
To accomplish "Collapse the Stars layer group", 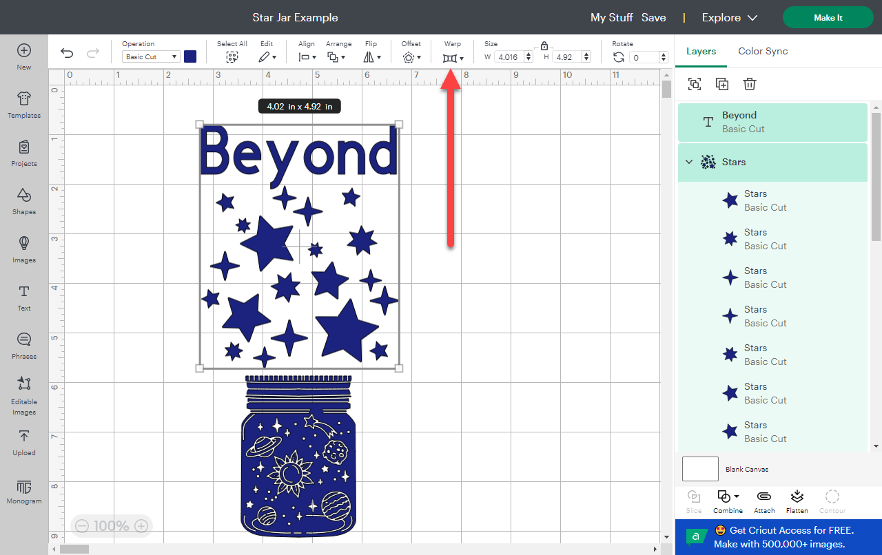I will coord(689,162).
